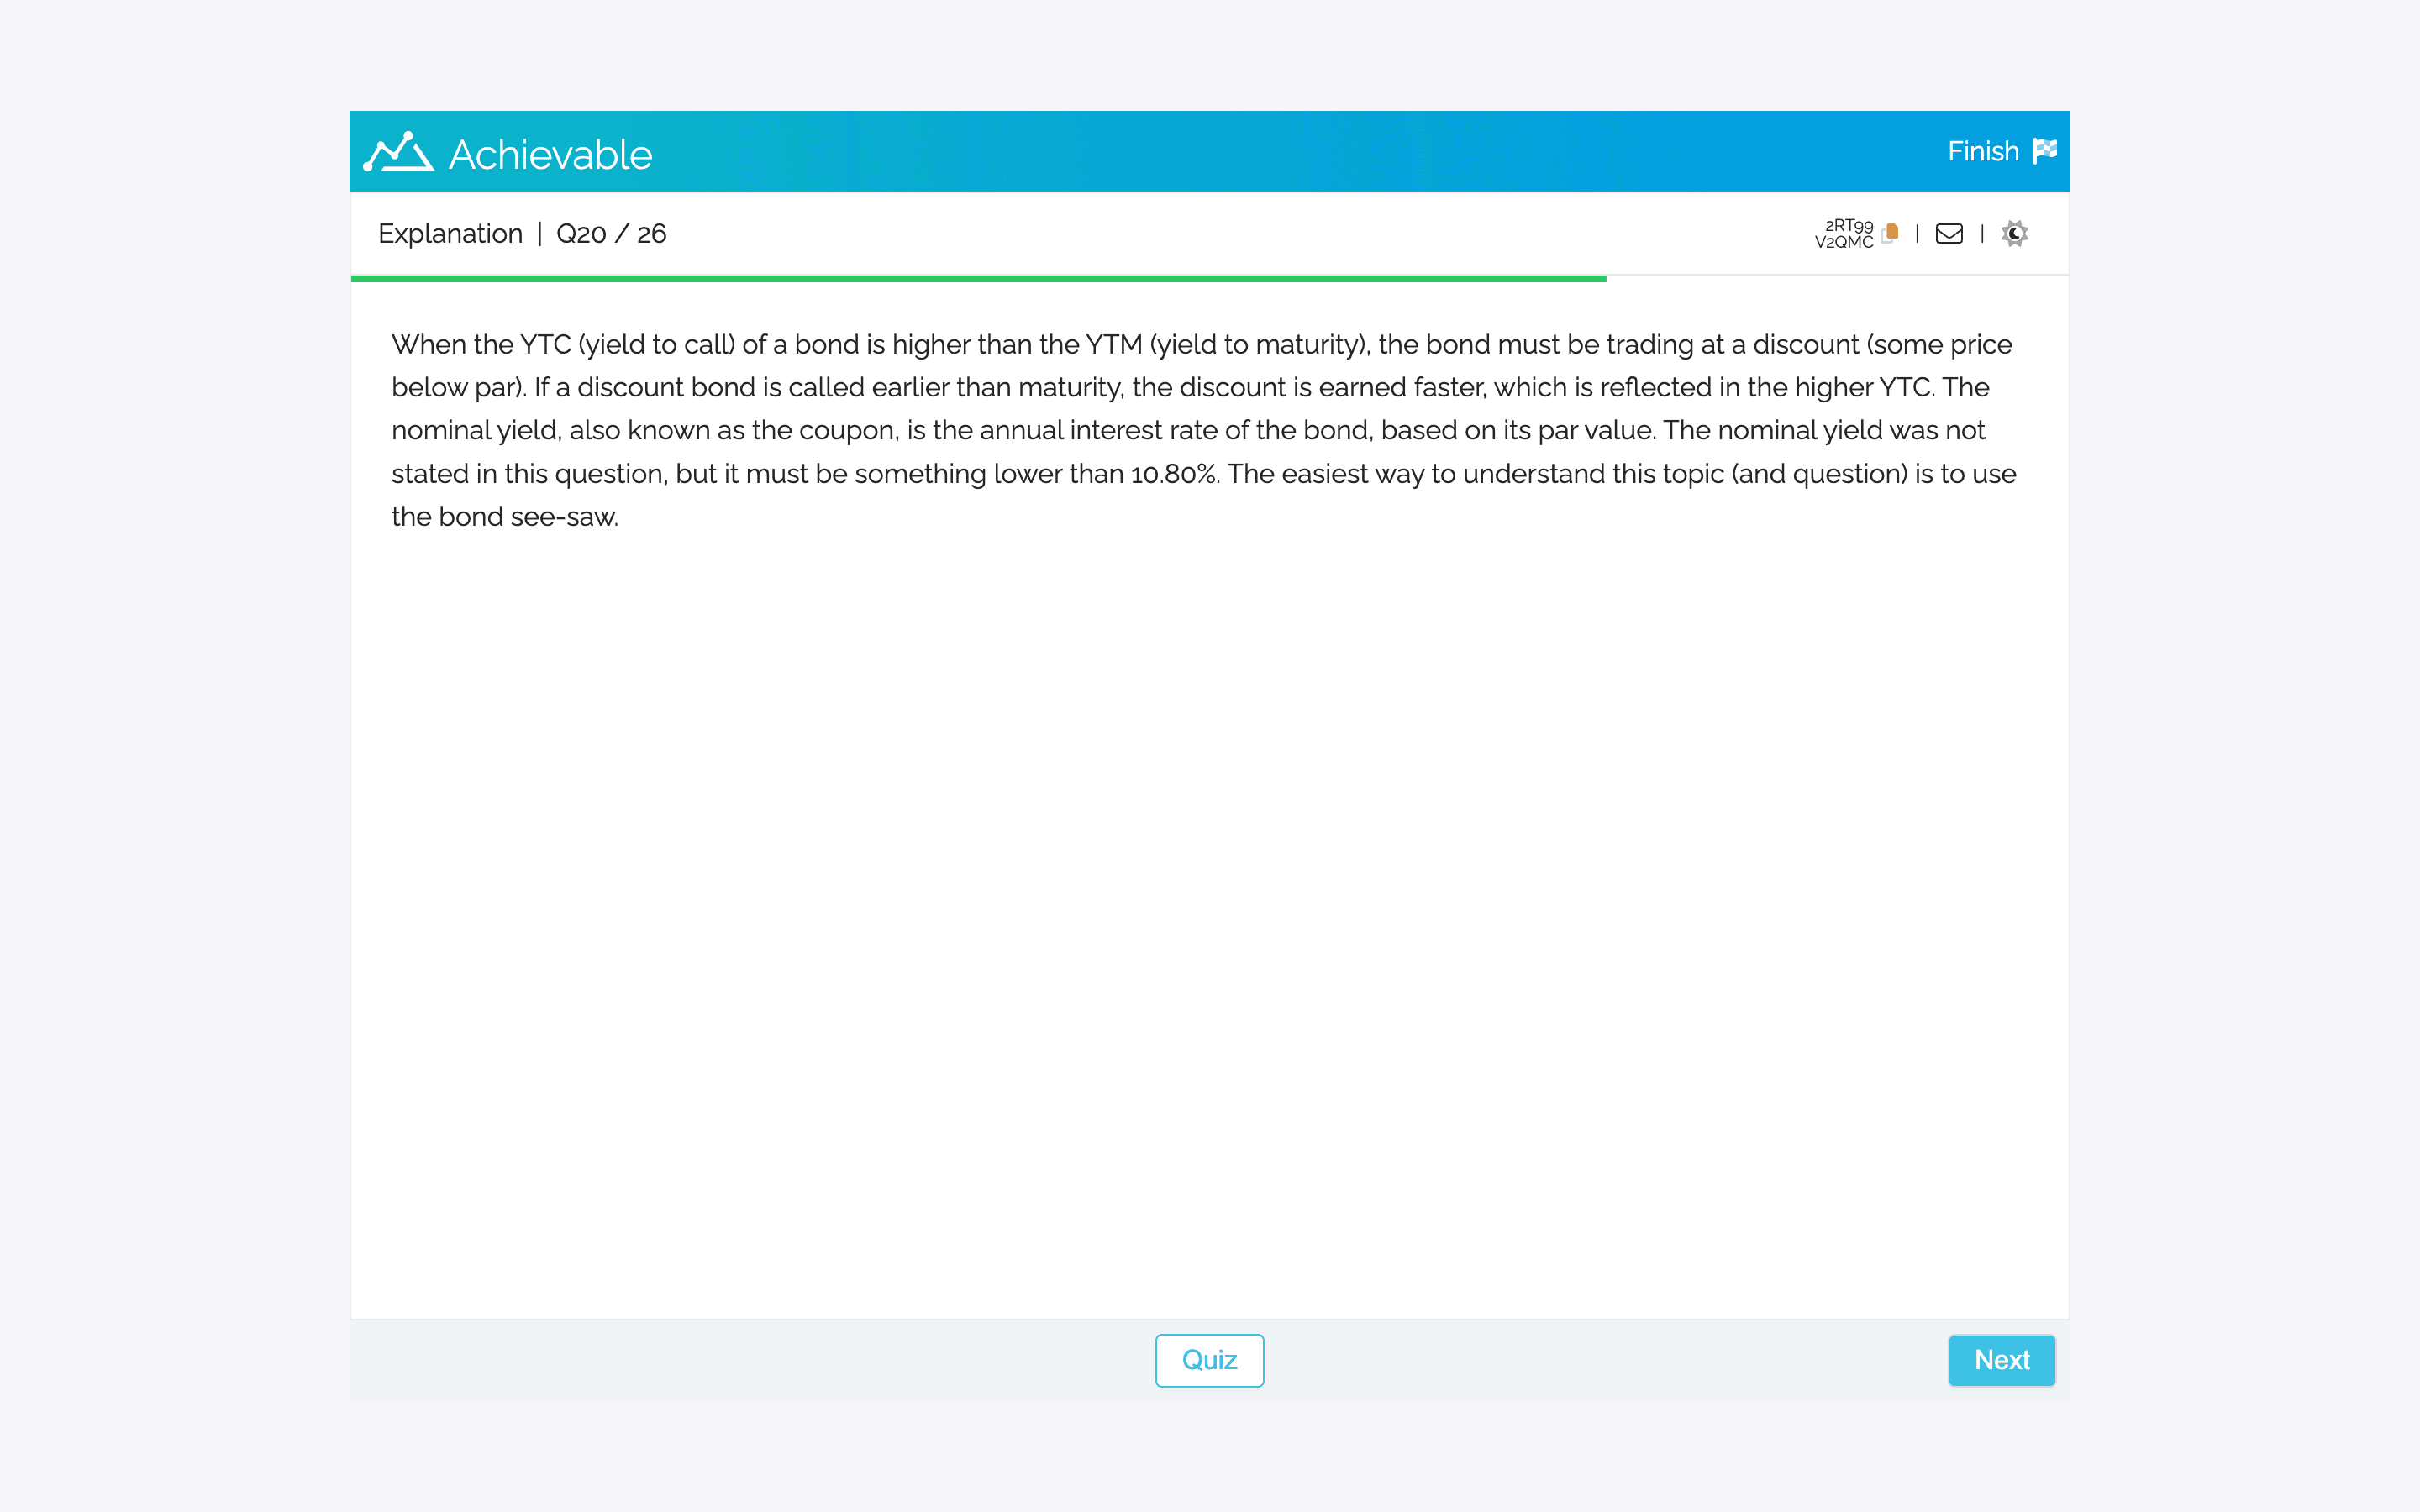Click the Finish link in the header
Screen dimensions: 2420x1512
pos(1983,151)
